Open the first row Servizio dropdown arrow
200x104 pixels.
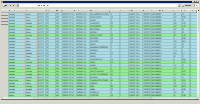pos(36,14)
